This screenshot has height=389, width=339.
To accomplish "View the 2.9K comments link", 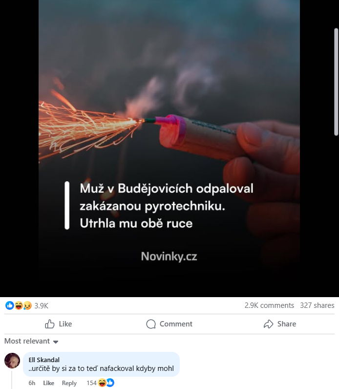I will click(269, 305).
